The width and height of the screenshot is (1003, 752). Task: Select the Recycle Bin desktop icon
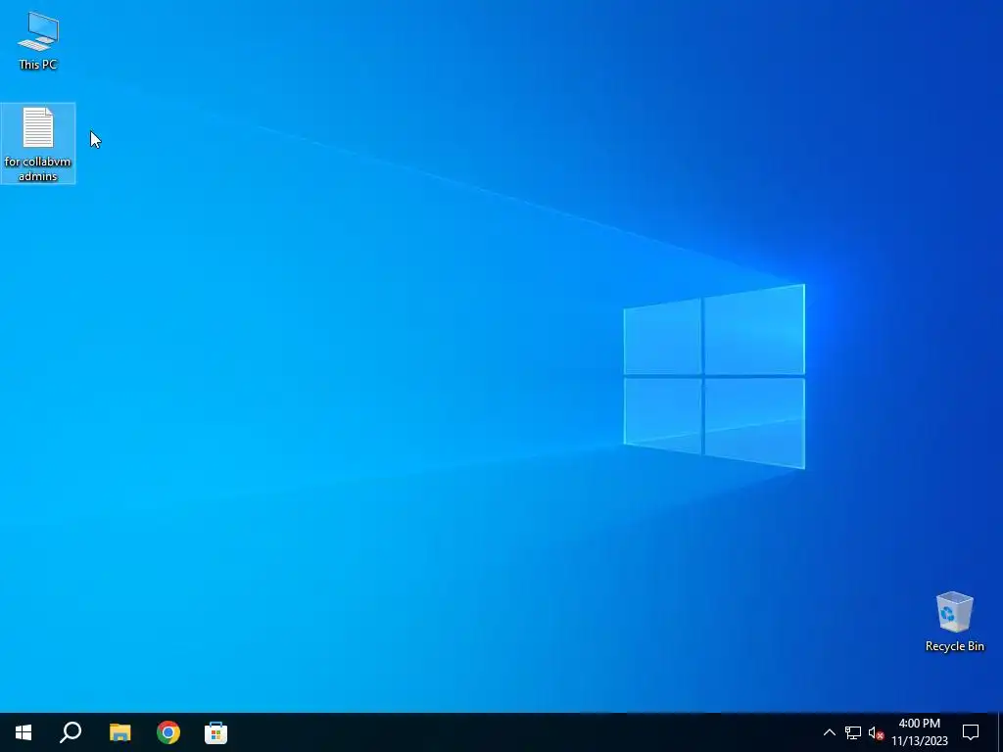tap(954, 622)
